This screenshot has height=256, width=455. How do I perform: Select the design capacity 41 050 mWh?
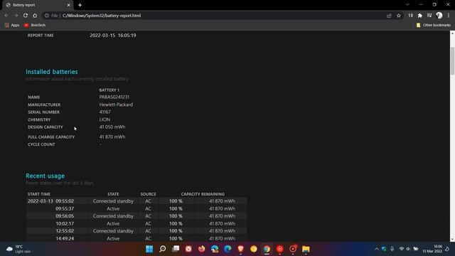click(112, 127)
